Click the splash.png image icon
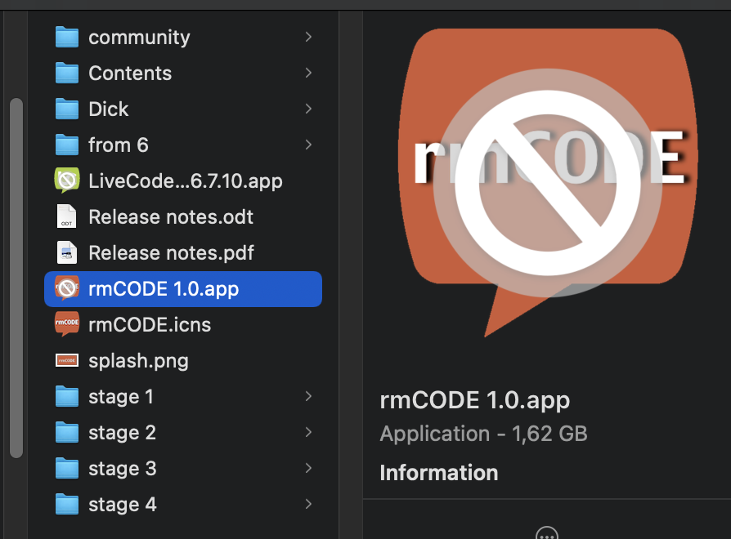This screenshot has height=539, width=731. (67, 360)
